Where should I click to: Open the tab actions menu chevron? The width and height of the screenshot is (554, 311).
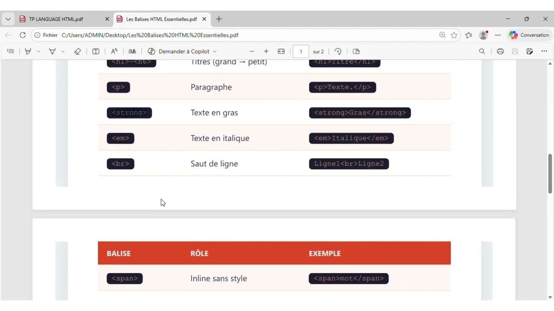coord(8,19)
